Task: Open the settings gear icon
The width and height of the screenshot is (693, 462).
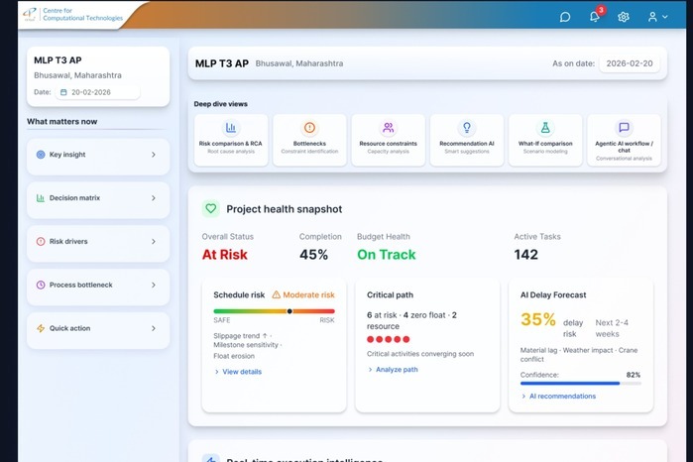Action: 624,17
